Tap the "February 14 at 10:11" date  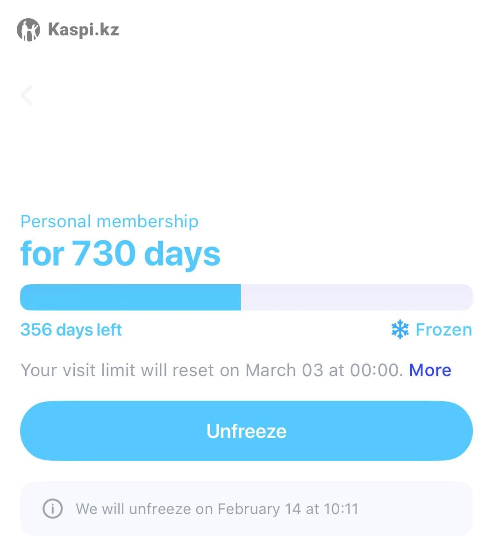[x=288, y=508]
